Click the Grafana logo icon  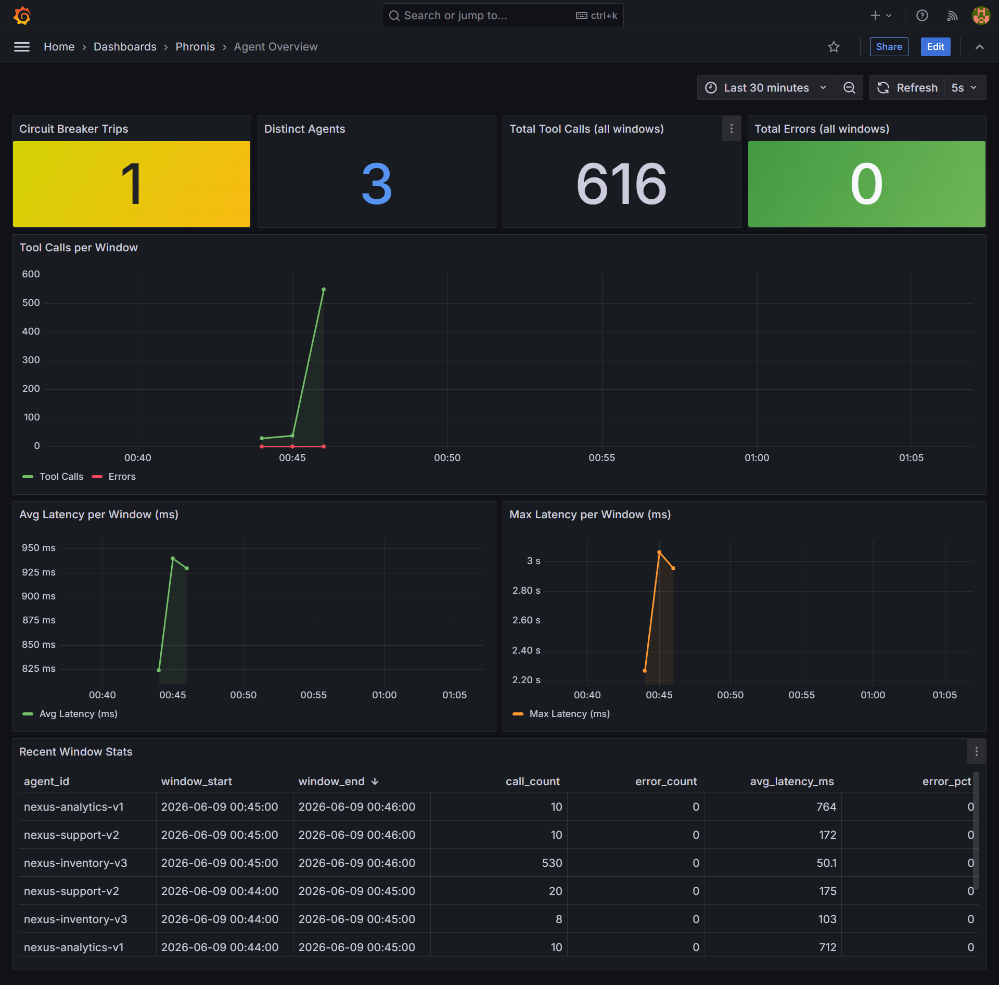click(22, 16)
